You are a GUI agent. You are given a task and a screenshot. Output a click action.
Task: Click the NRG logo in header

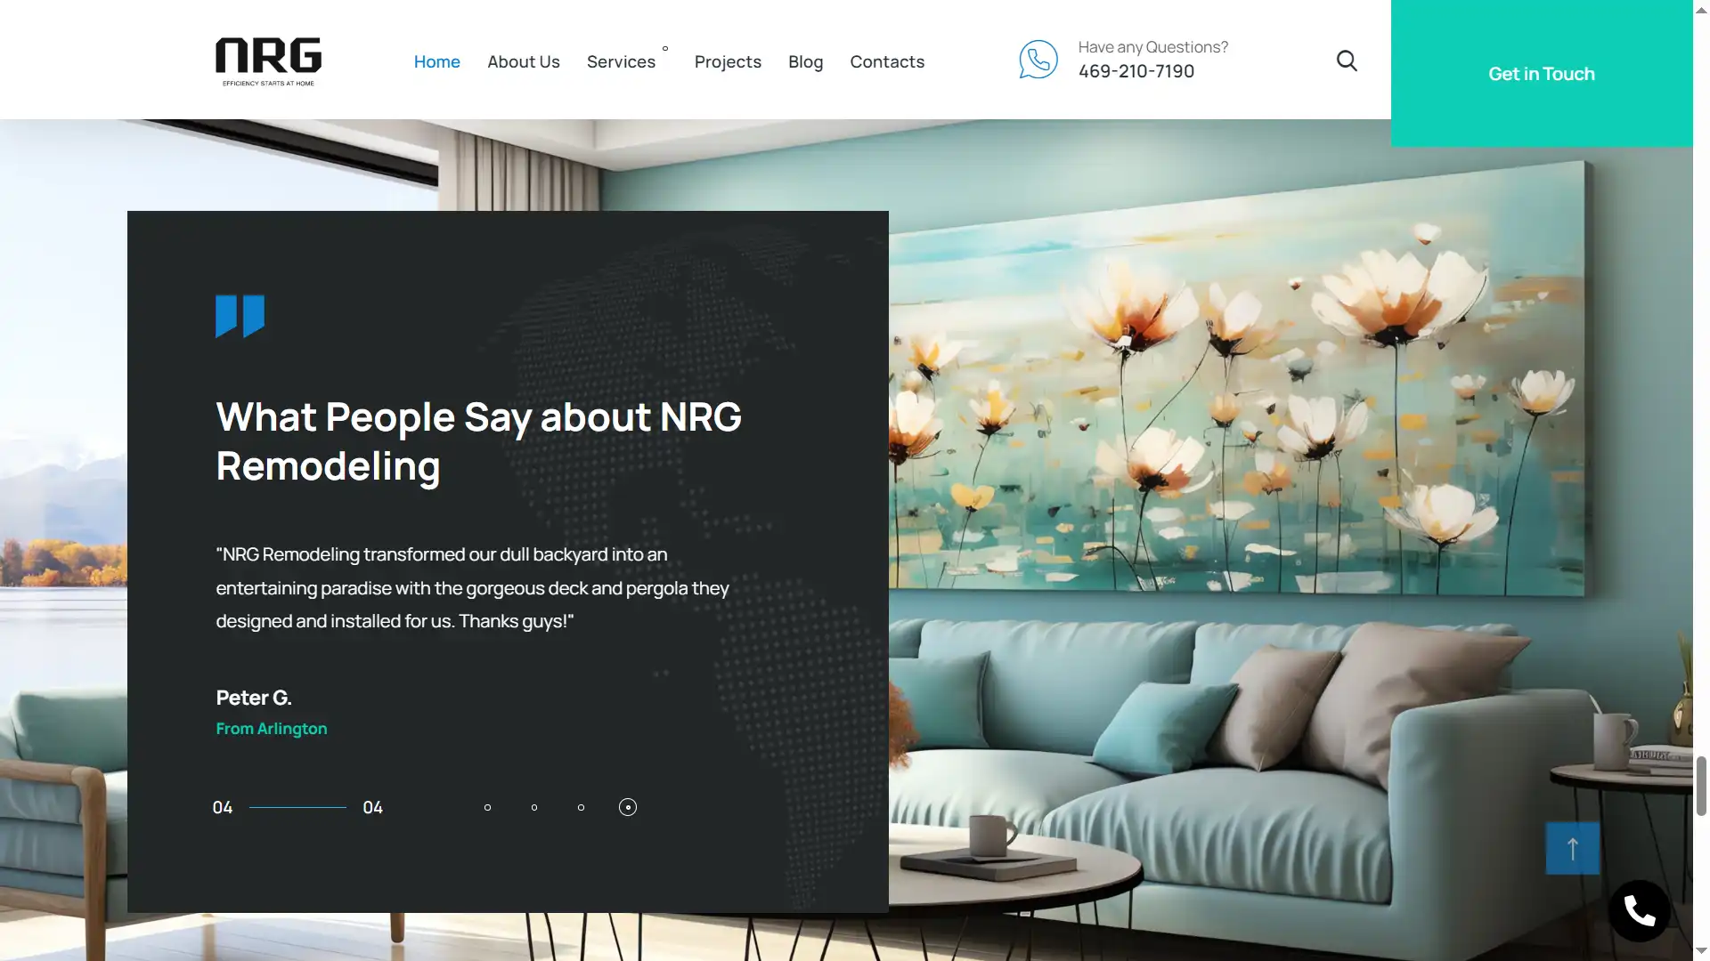268,61
